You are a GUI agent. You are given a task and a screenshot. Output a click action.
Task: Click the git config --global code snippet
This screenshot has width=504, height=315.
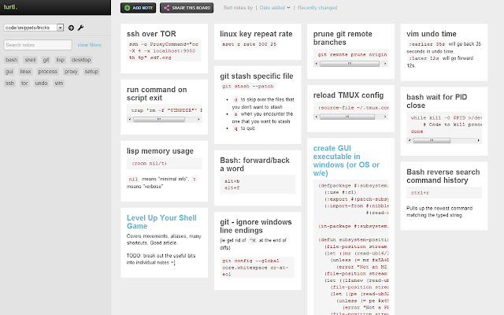point(258,268)
